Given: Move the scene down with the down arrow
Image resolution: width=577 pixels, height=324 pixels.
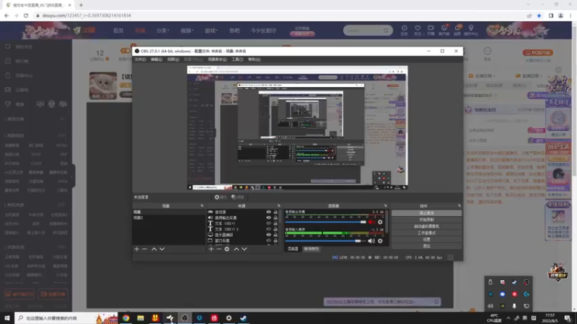Looking at the screenshot, I should point(162,249).
